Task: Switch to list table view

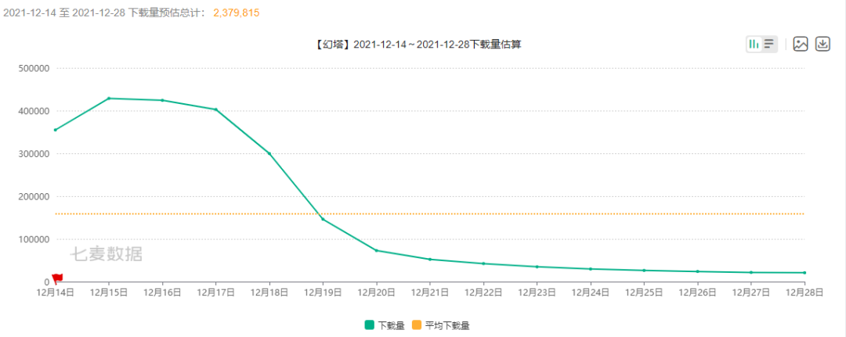Action: pos(769,44)
